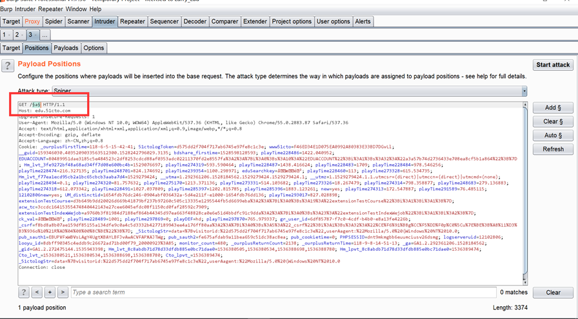
Task: Click the 0 matches label
Action: (x=513, y=292)
